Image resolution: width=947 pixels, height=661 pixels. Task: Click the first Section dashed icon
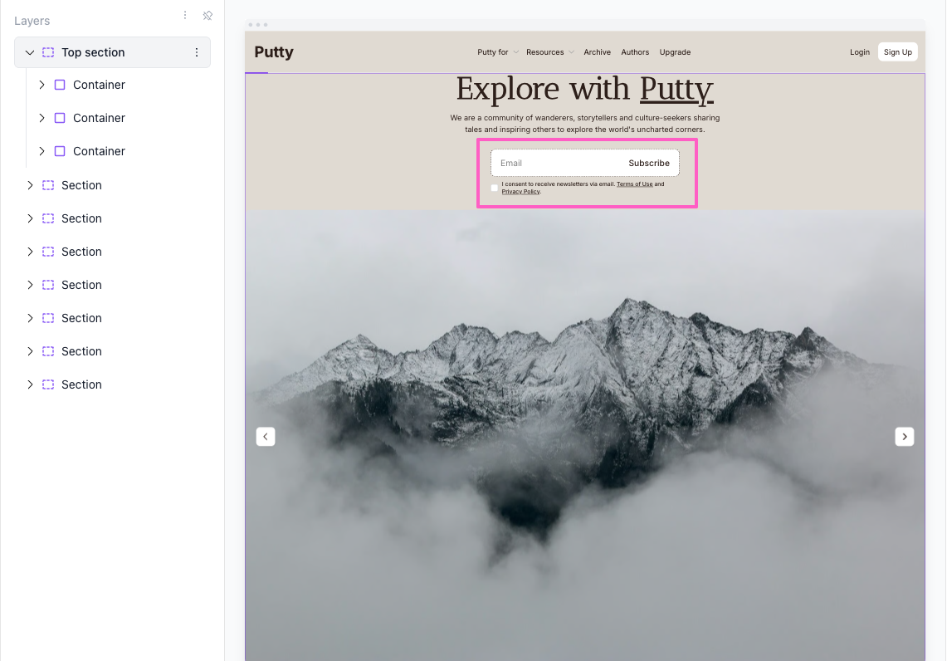(x=47, y=185)
